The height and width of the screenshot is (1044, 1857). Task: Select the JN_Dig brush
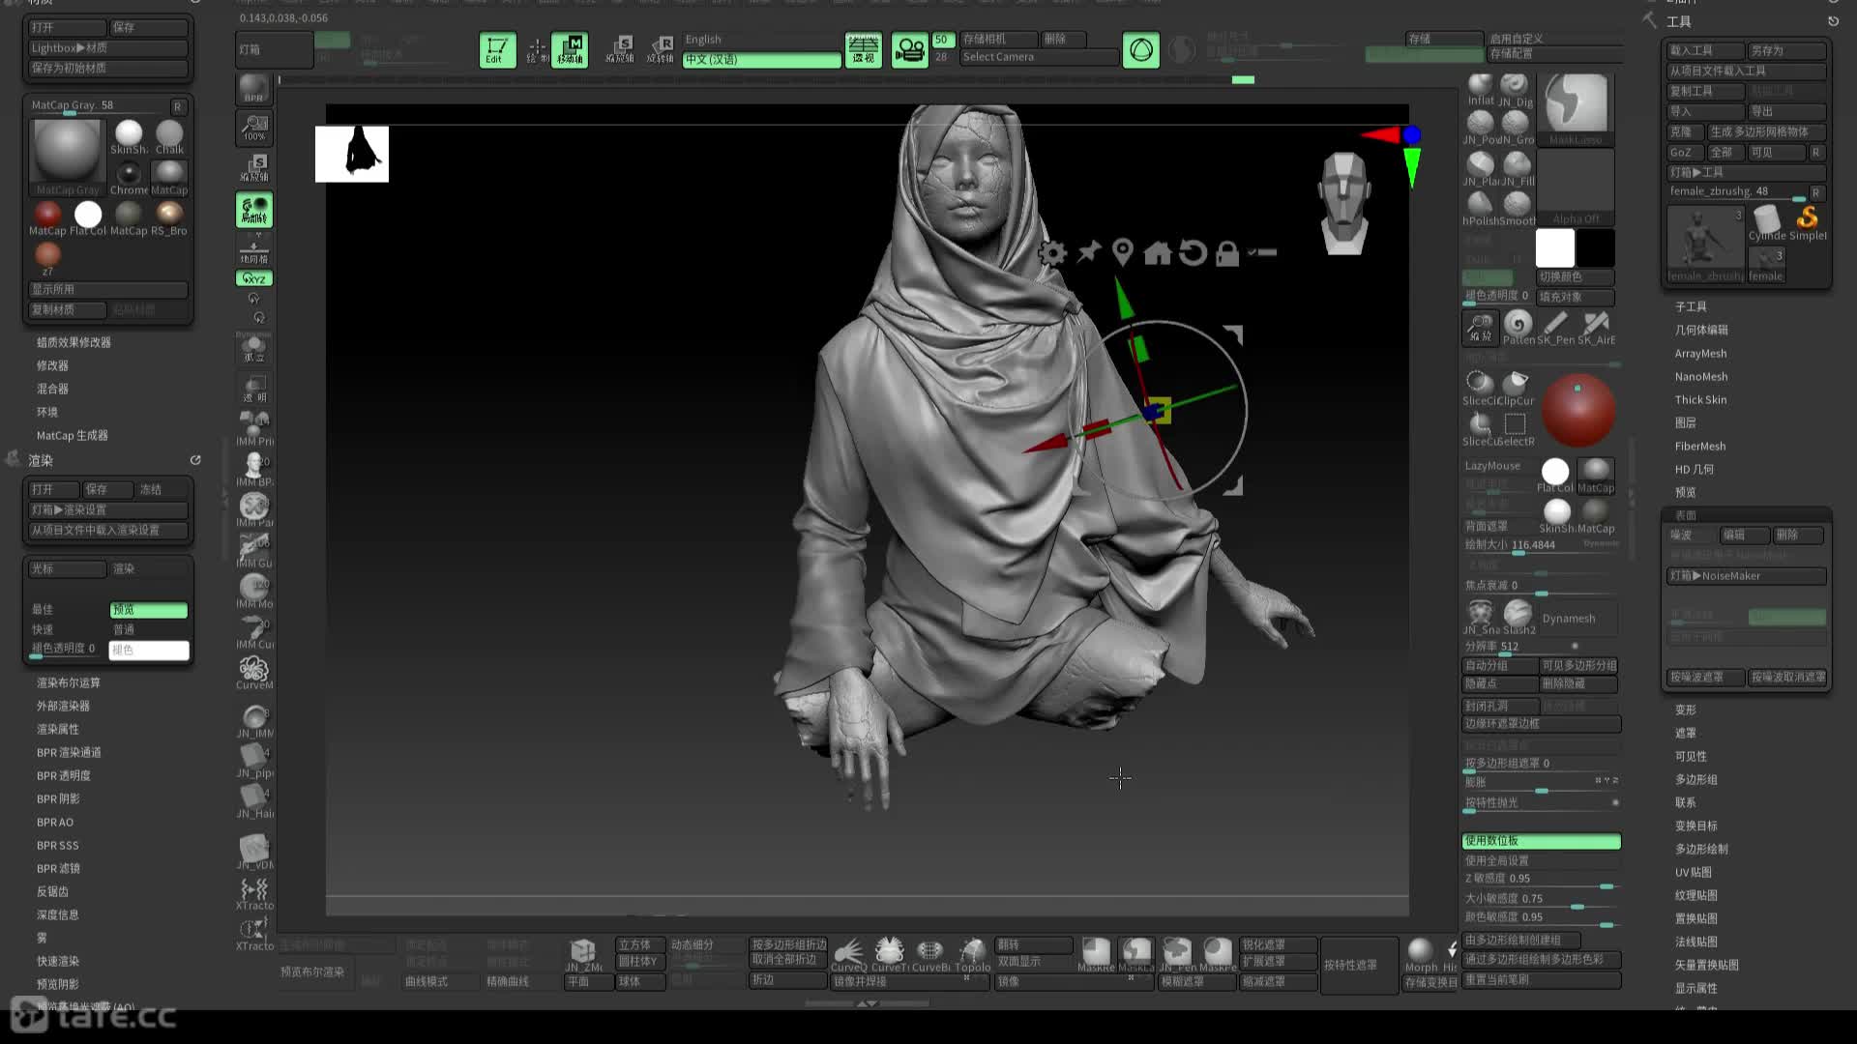1515,89
